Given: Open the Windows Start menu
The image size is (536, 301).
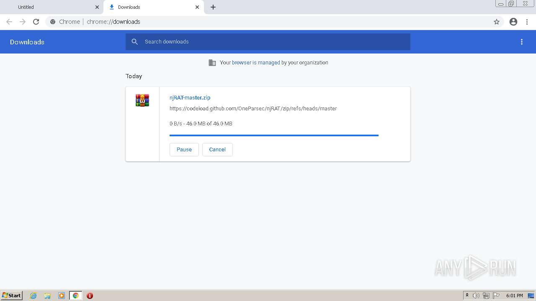Looking at the screenshot, I should tap(12, 295).
